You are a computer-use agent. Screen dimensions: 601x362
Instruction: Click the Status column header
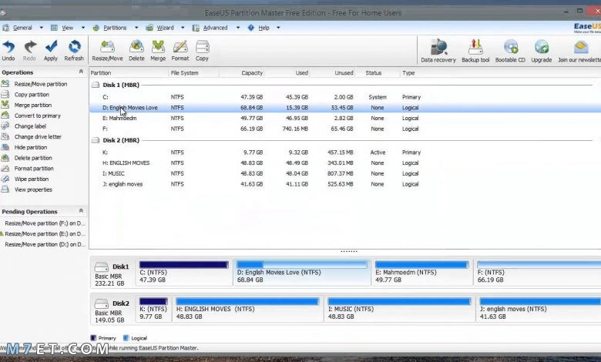[x=378, y=72]
